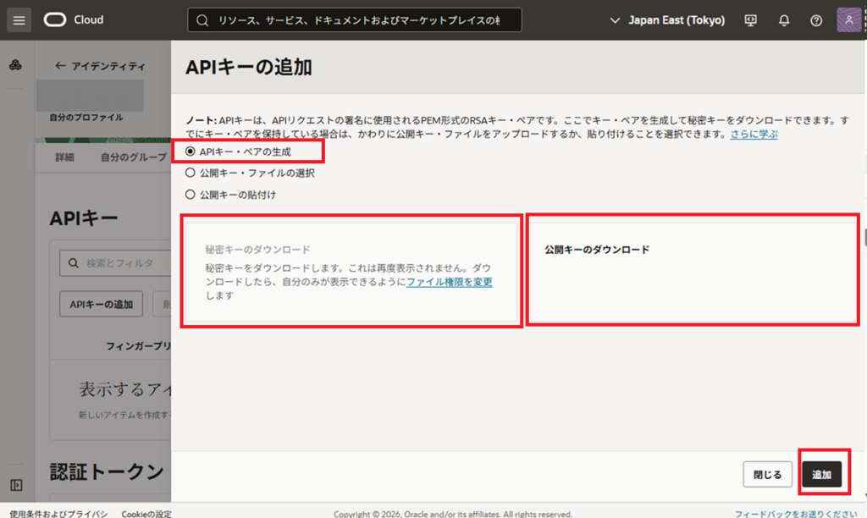The height and width of the screenshot is (518, 867).
Task: Expand the bottom-left sidebar panel icon
Action: click(x=15, y=485)
